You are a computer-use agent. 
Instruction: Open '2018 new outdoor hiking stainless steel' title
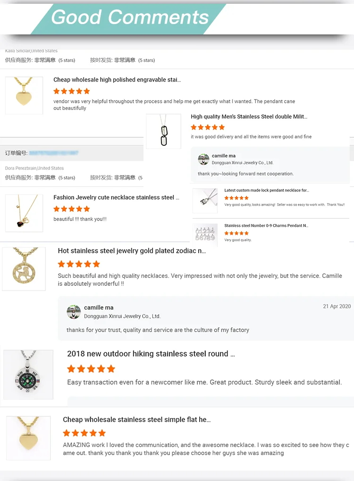[151, 354]
